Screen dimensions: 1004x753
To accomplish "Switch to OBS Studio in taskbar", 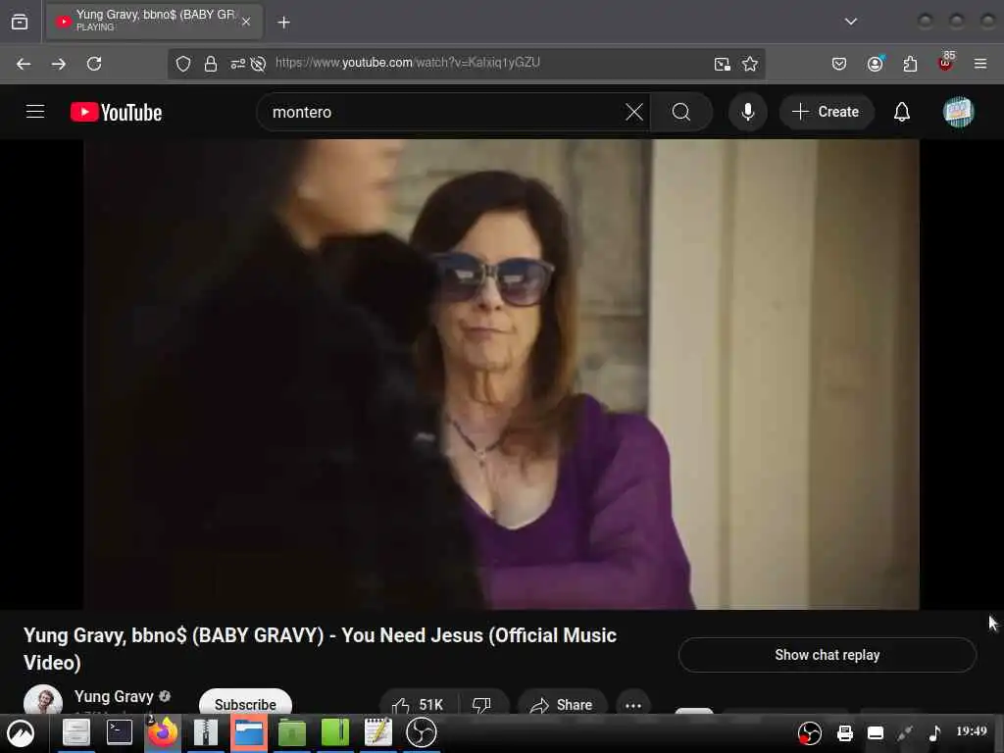I will (422, 732).
